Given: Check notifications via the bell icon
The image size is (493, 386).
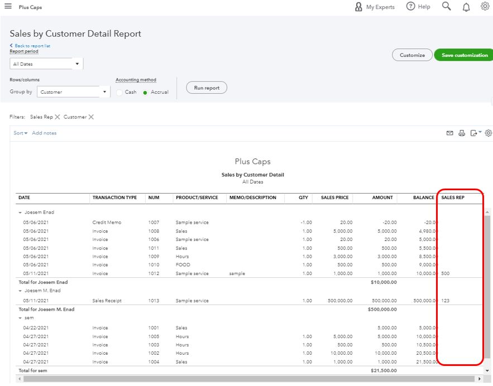Looking at the screenshot, I should (x=466, y=6).
